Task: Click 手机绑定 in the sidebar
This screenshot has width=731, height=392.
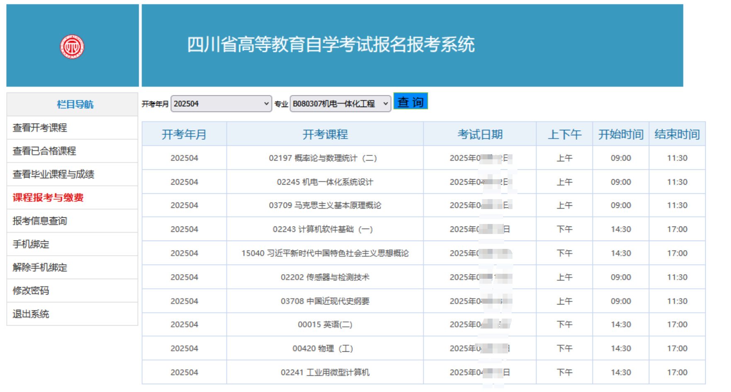Action: [x=31, y=244]
